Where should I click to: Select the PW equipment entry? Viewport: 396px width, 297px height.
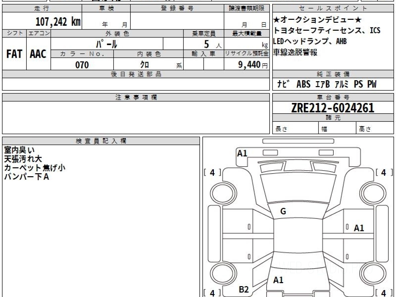372,84
